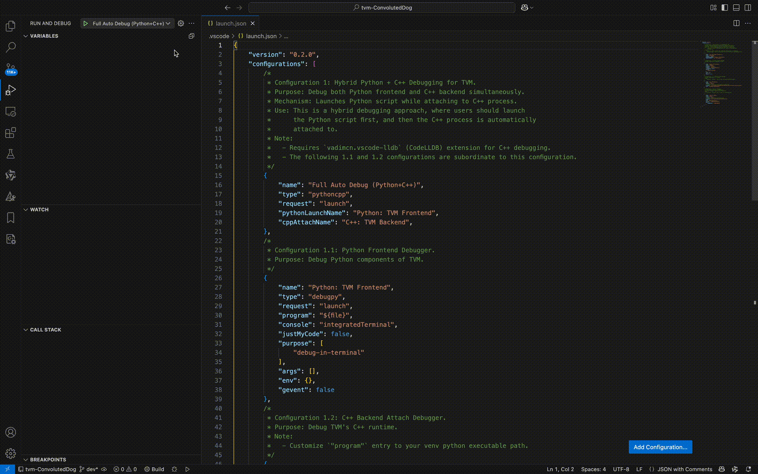Click tvm-ConvolutedDog folder in status bar
Screen dimensions: 758x474
(47, 469)
